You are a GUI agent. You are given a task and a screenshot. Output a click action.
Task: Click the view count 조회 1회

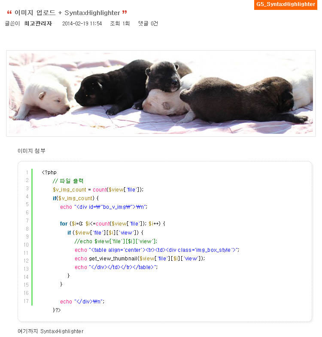coord(120,23)
